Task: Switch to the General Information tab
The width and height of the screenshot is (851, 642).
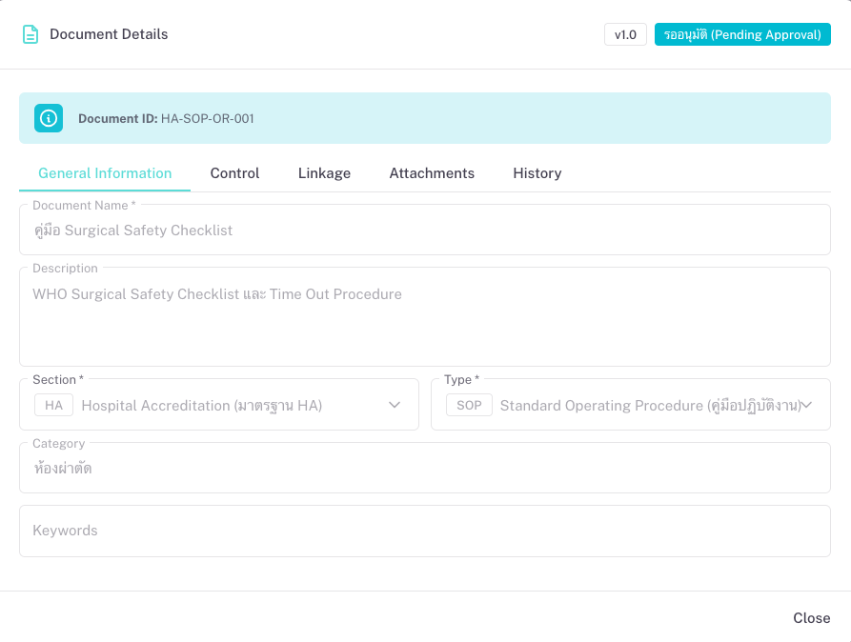Action: [105, 173]
